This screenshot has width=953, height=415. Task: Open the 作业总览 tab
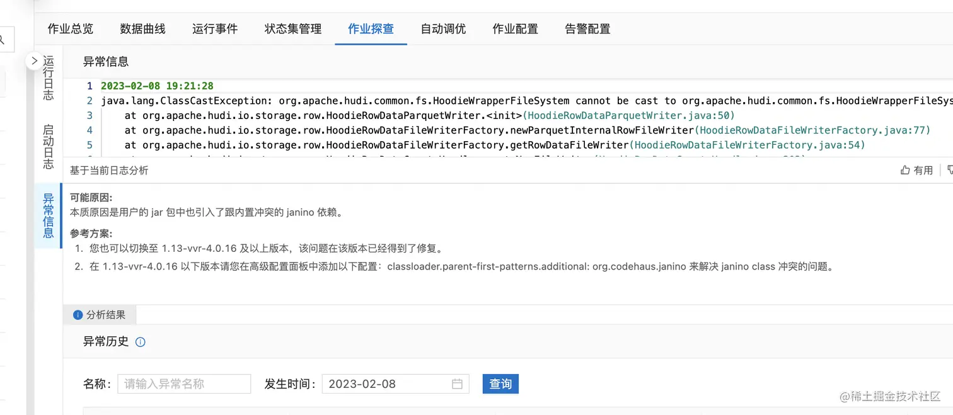click(x=71, y=29)
